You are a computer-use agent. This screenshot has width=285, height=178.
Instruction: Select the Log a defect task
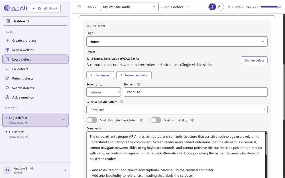[35, 60]
